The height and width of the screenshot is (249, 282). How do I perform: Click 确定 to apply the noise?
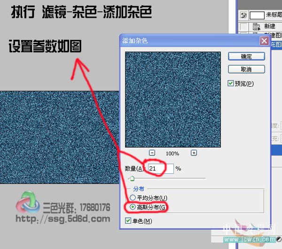246,56
